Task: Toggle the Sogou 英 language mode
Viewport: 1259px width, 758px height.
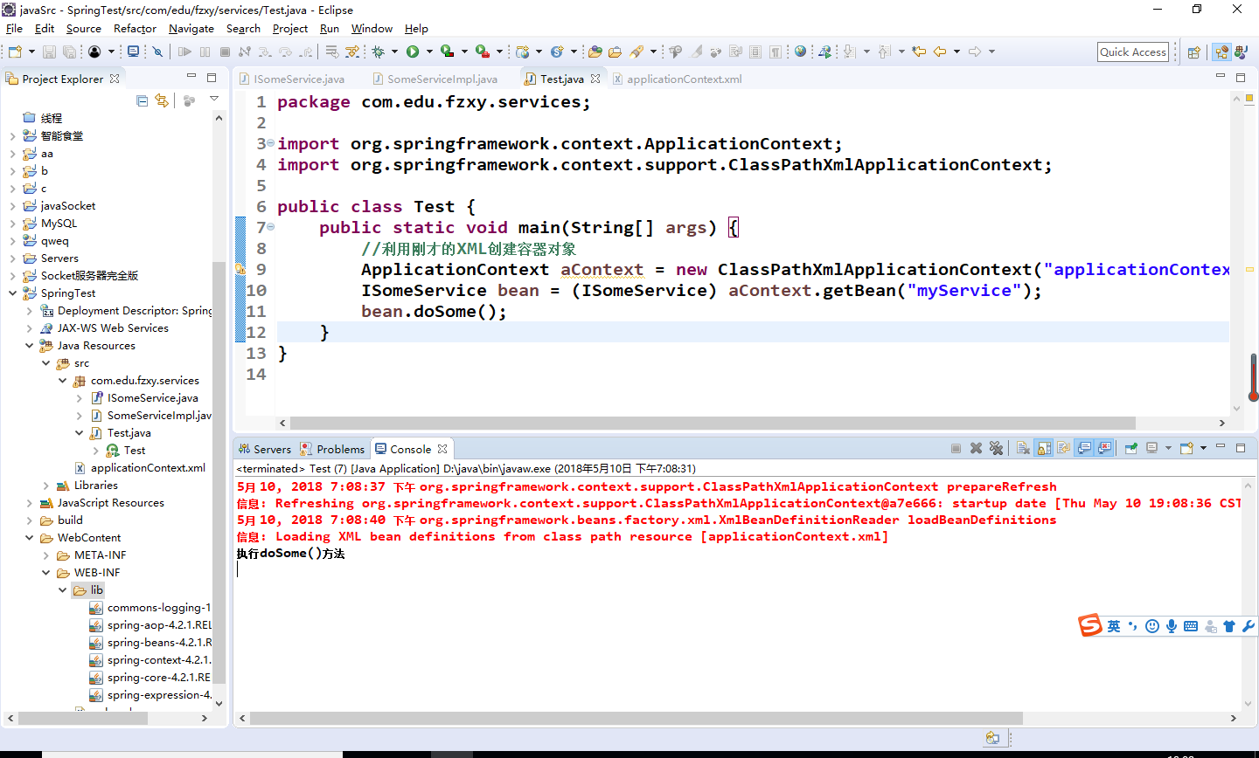Action: (1114, 626)
